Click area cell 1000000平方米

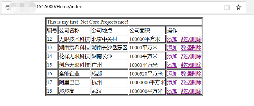[x=147, y=91]
